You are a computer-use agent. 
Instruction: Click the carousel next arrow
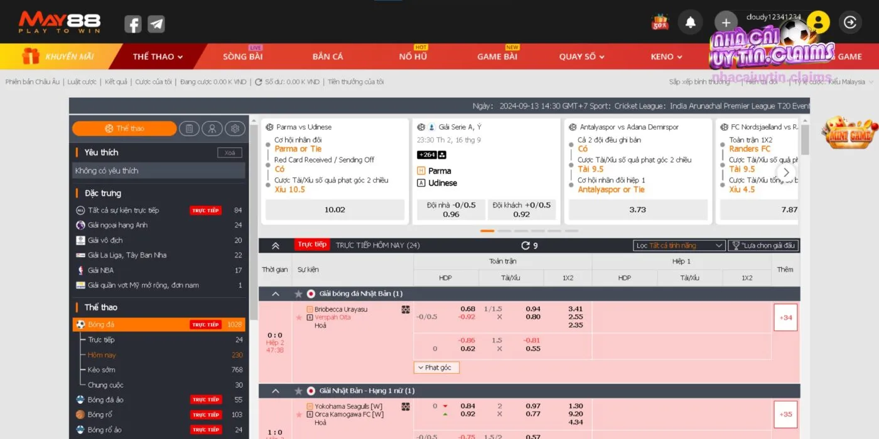point(786,172)
